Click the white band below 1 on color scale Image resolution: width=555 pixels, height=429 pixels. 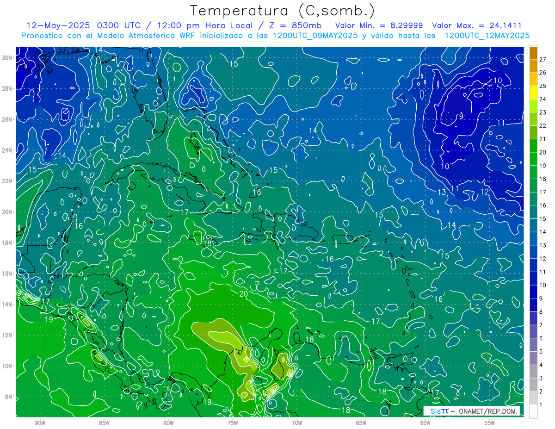point(533,411)
